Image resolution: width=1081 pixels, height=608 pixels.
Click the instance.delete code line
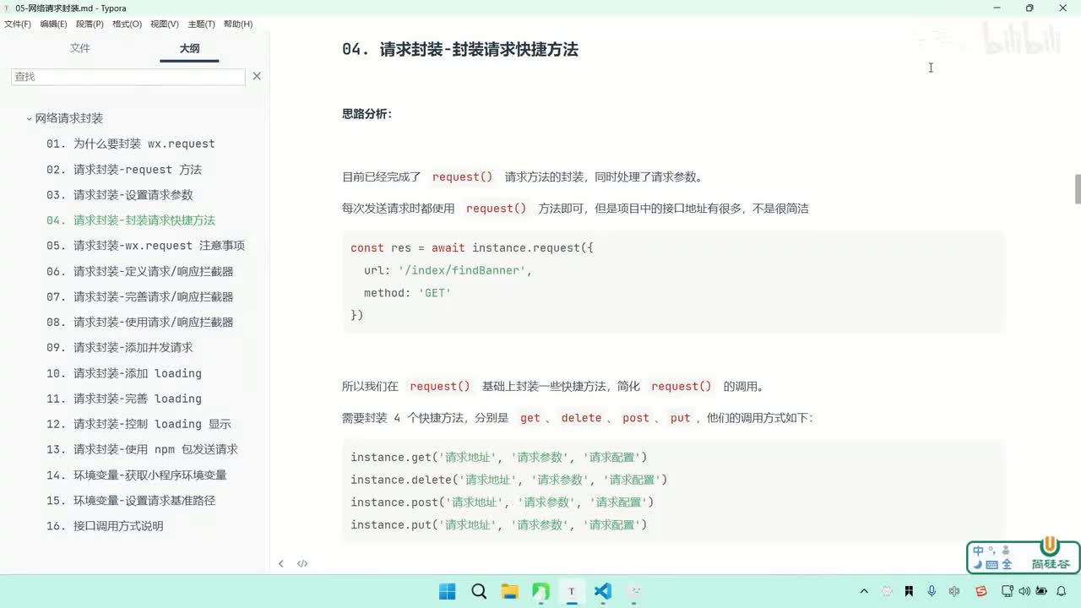click(509, 480)
